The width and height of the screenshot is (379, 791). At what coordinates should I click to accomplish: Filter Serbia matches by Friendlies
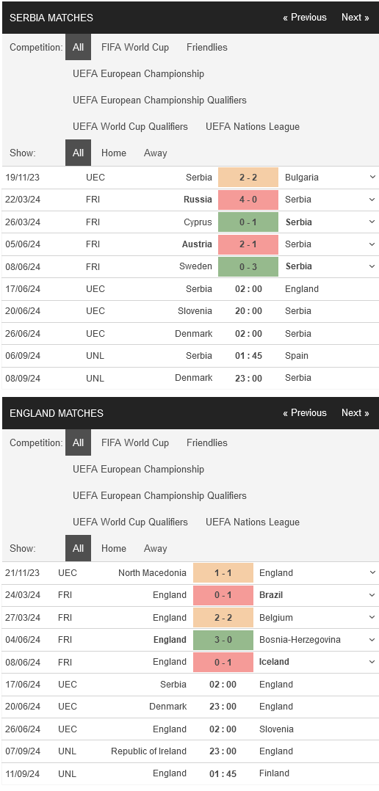(x=207, y=48)
